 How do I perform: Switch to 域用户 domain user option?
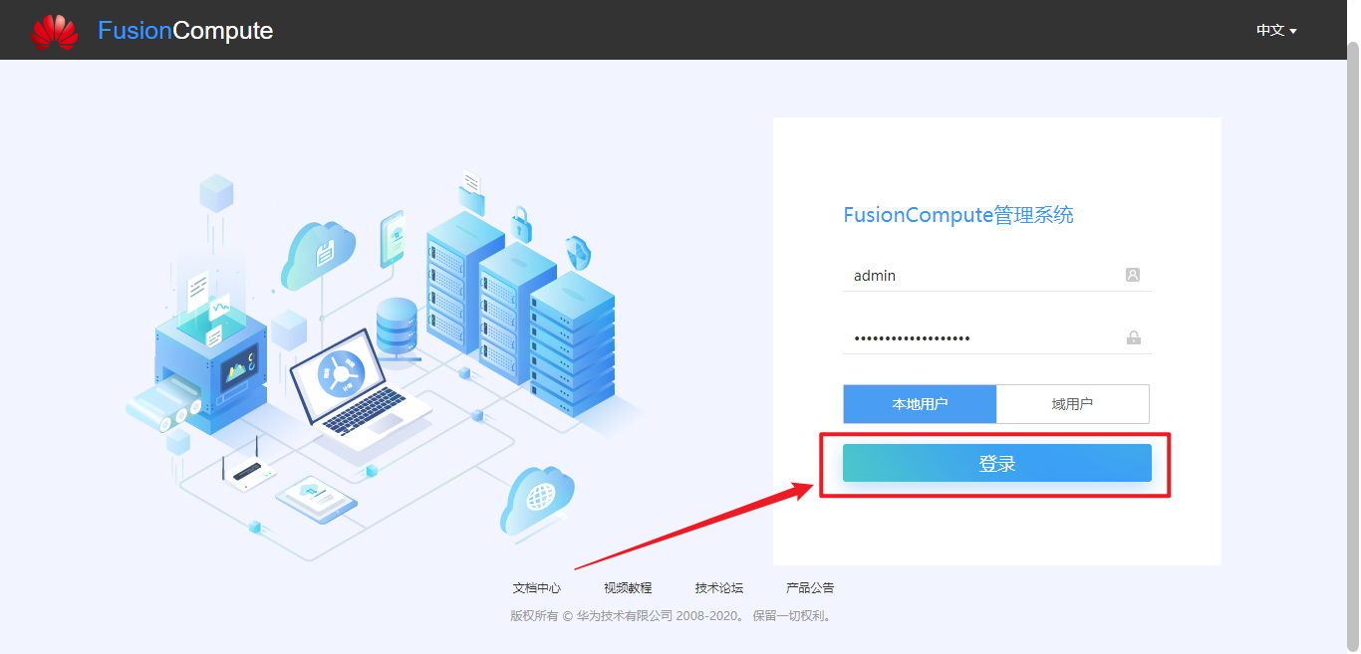1073,404
